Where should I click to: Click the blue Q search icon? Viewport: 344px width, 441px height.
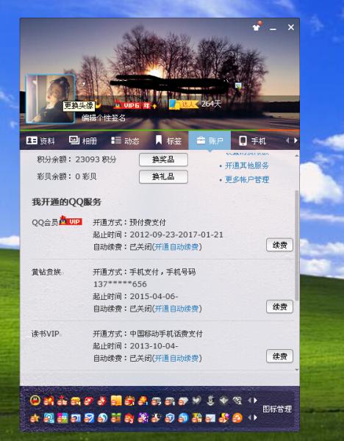(49, 418)
